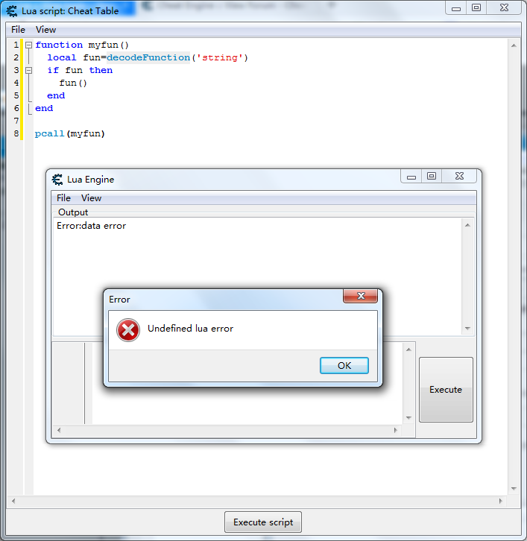The width and height of the screenshot is (527, 541).
Task: Open File menu in Lua script window
Action: (19, 30)
